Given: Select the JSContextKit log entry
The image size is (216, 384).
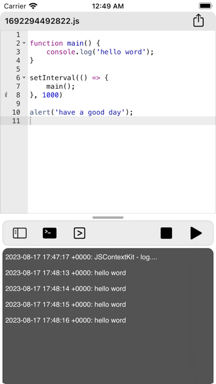Looking at the screenshot, I should point(81,257).
